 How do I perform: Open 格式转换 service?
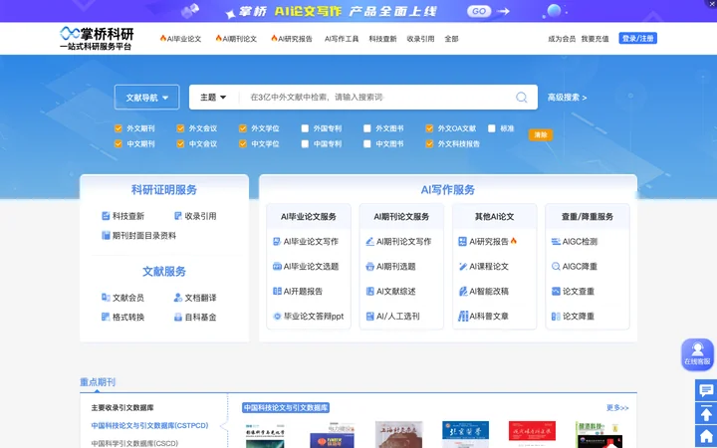122,317
